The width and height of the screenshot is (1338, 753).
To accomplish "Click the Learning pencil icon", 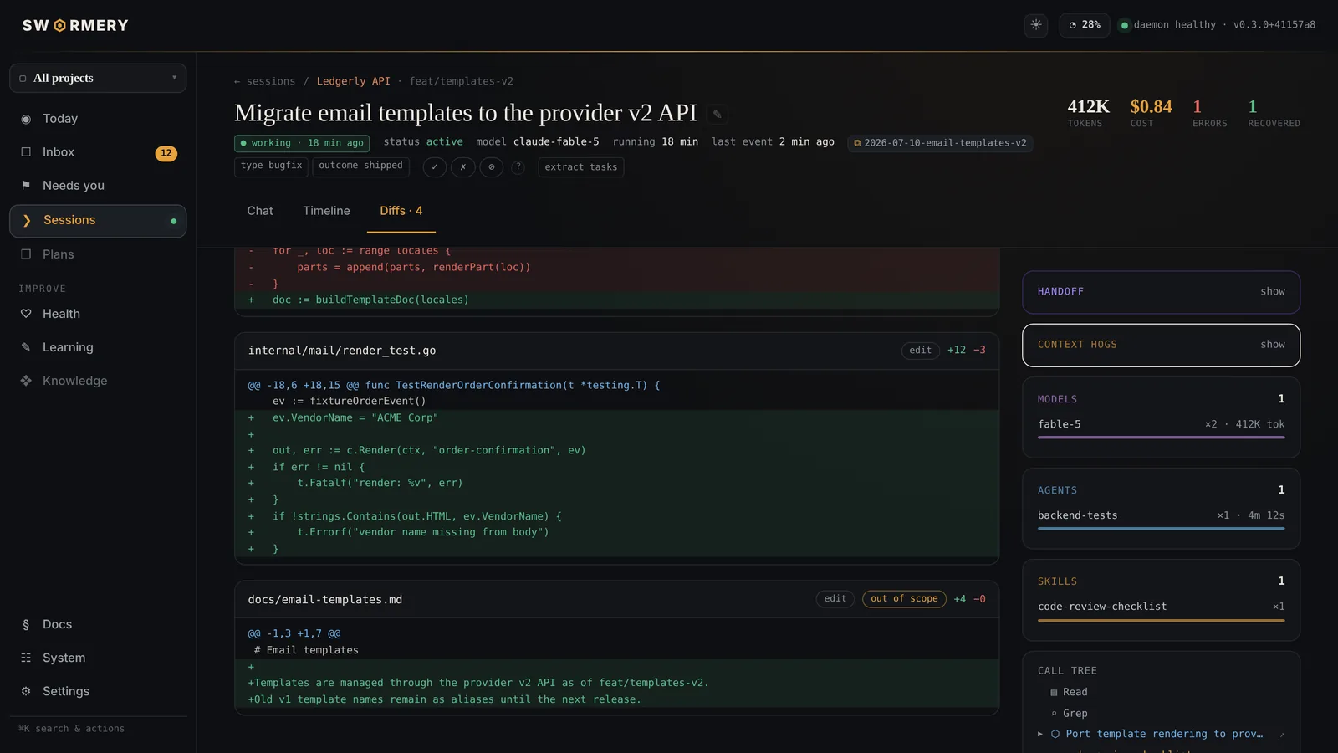I will tap(26, 347).
